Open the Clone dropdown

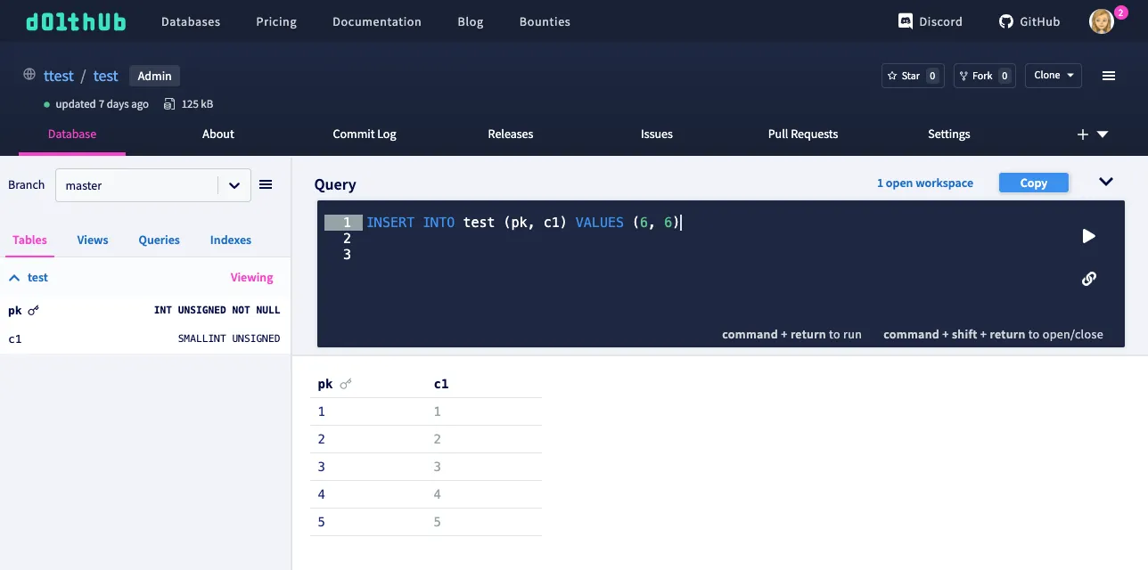click(x=1053, y=76)
